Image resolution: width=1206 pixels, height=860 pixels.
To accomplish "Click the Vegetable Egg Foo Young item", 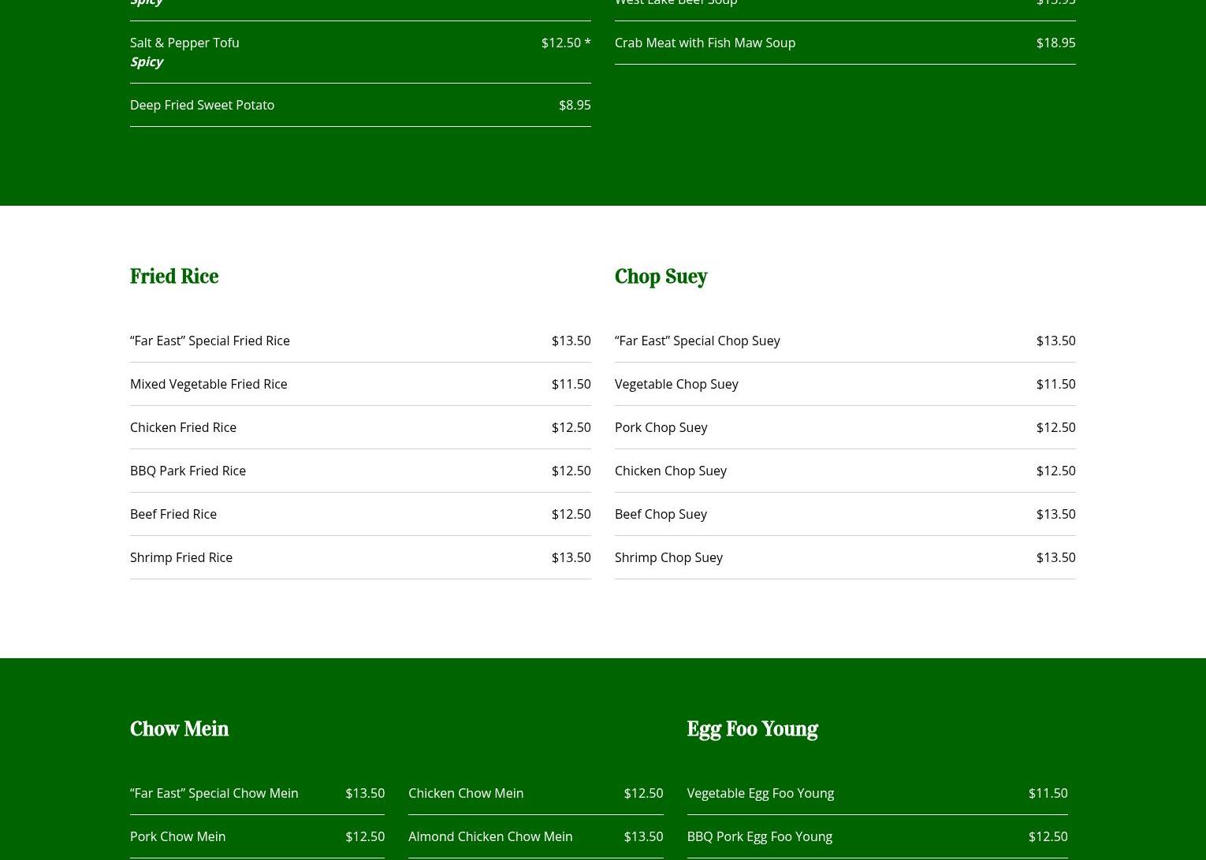I will 760,793.
